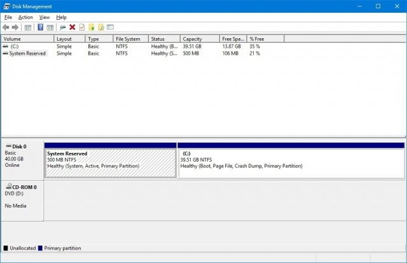
Task: Click the red X delete icon
Action: 72,27
